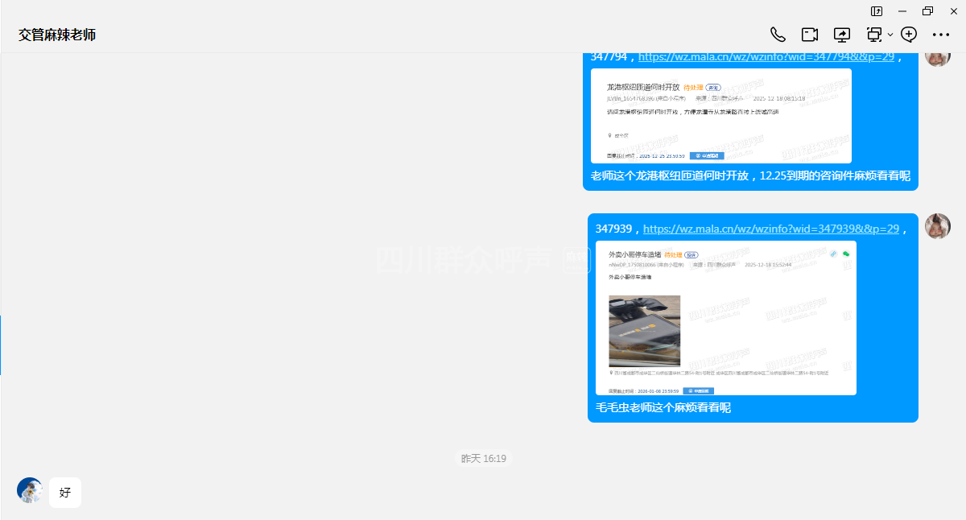966x520 pixels.
Task: Click the chat title 交管麻辣老师
Action: tap(57, 35)
